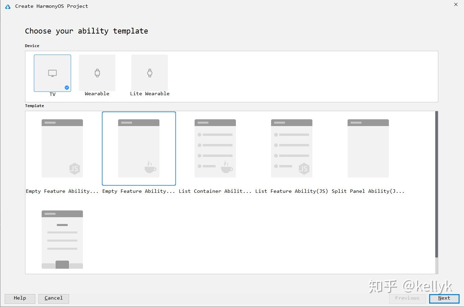Choose the Empty Feature Ability JS template thumbnail
The image size is (464, 307).
(62, 148)
